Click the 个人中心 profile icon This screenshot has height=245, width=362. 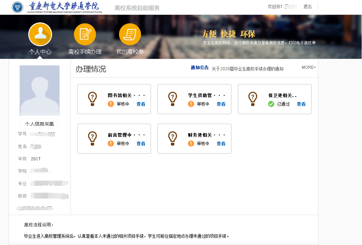[40, 34]
